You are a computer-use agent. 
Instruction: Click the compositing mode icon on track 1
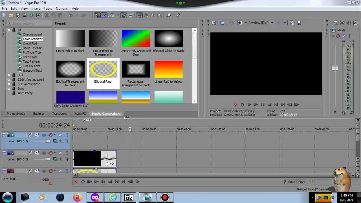[x=55, y=141]
